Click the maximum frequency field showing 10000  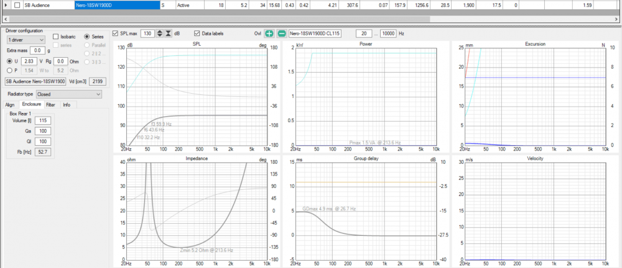point(388,33)
